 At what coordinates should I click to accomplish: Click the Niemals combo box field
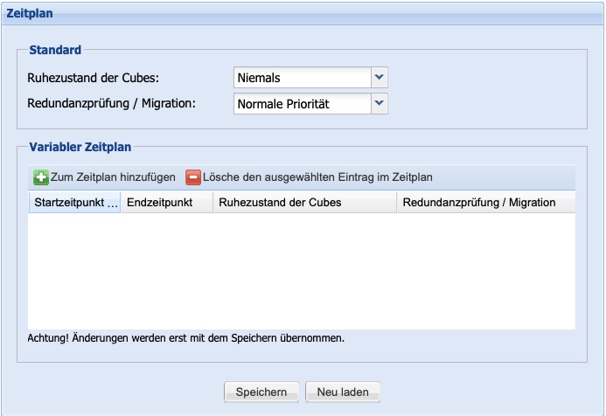coord(303,78)
